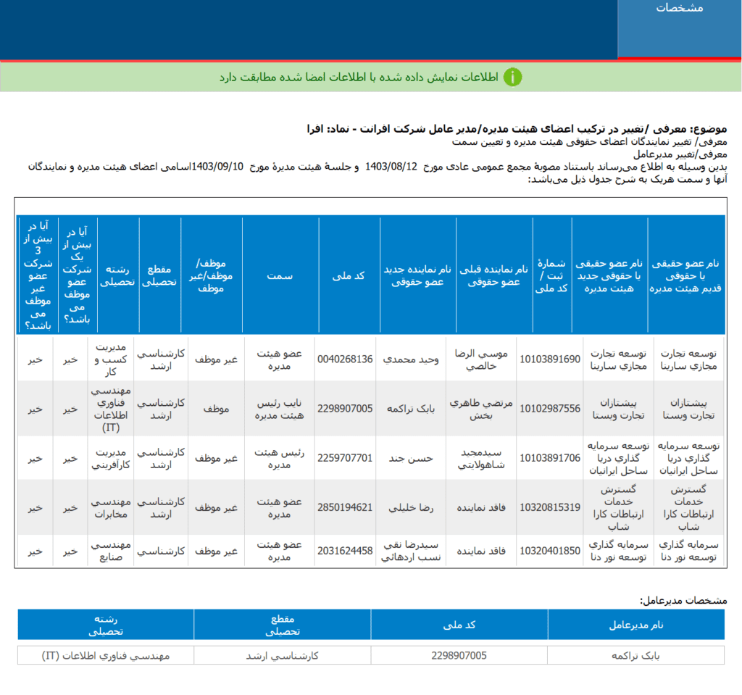Select the سمت column header

[x=280, y=276]
